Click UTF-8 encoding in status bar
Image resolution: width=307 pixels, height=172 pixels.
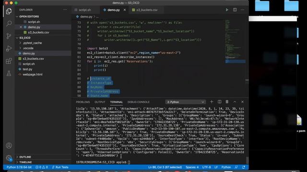pos(206,167)
